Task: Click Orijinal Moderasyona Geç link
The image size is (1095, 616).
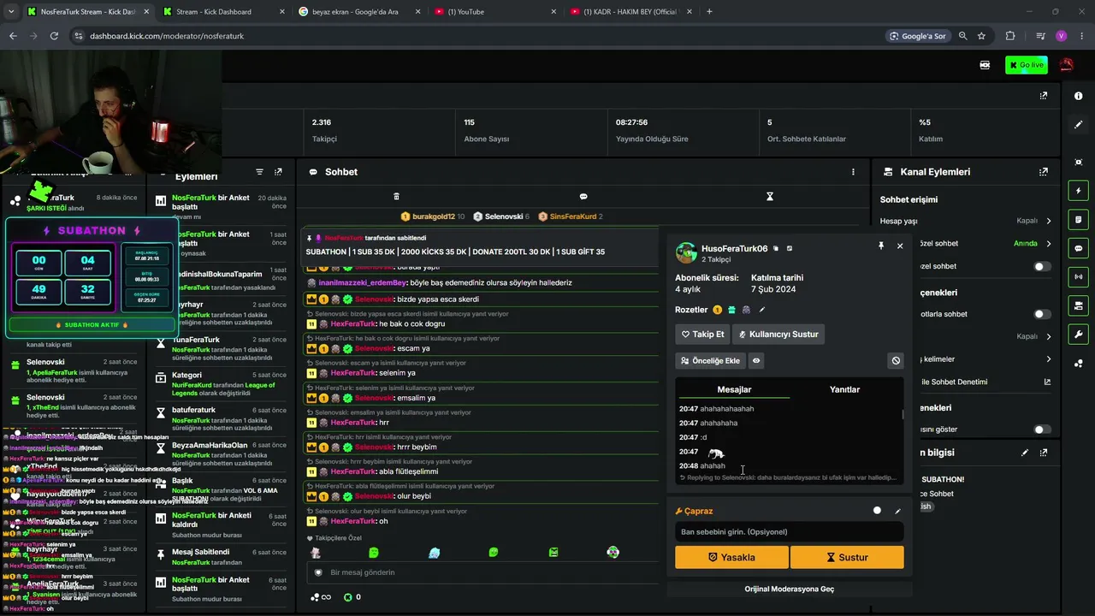Action: tap(790, 589)
